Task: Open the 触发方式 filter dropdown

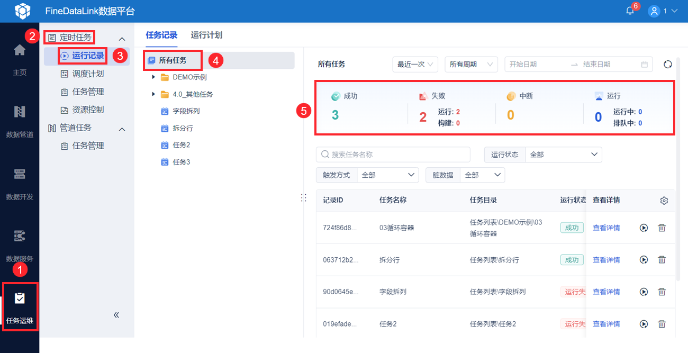Action: coord(387,175)
